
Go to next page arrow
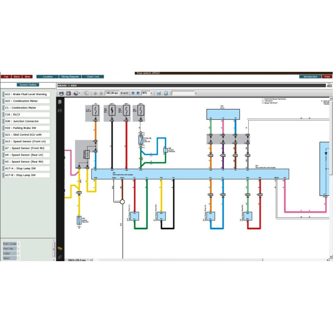click(x=101, y=93)
